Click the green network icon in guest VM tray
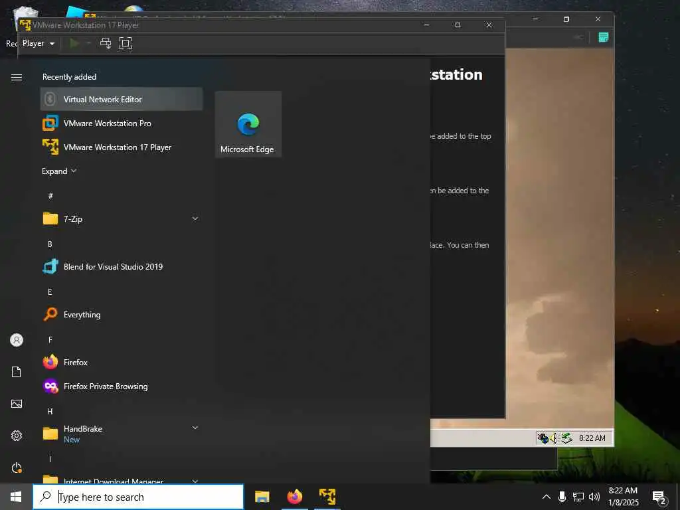This screenshot has width=680, height=510. [x=566, y=438]
